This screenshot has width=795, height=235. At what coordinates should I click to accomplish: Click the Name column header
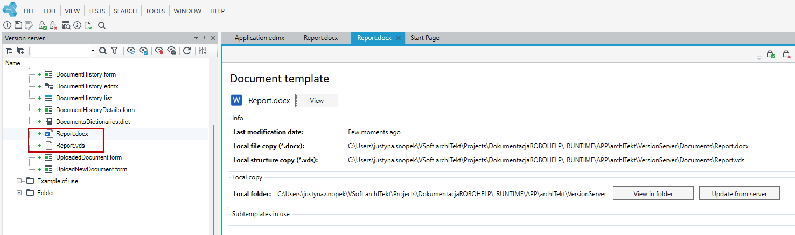click(x=12, y=63)
